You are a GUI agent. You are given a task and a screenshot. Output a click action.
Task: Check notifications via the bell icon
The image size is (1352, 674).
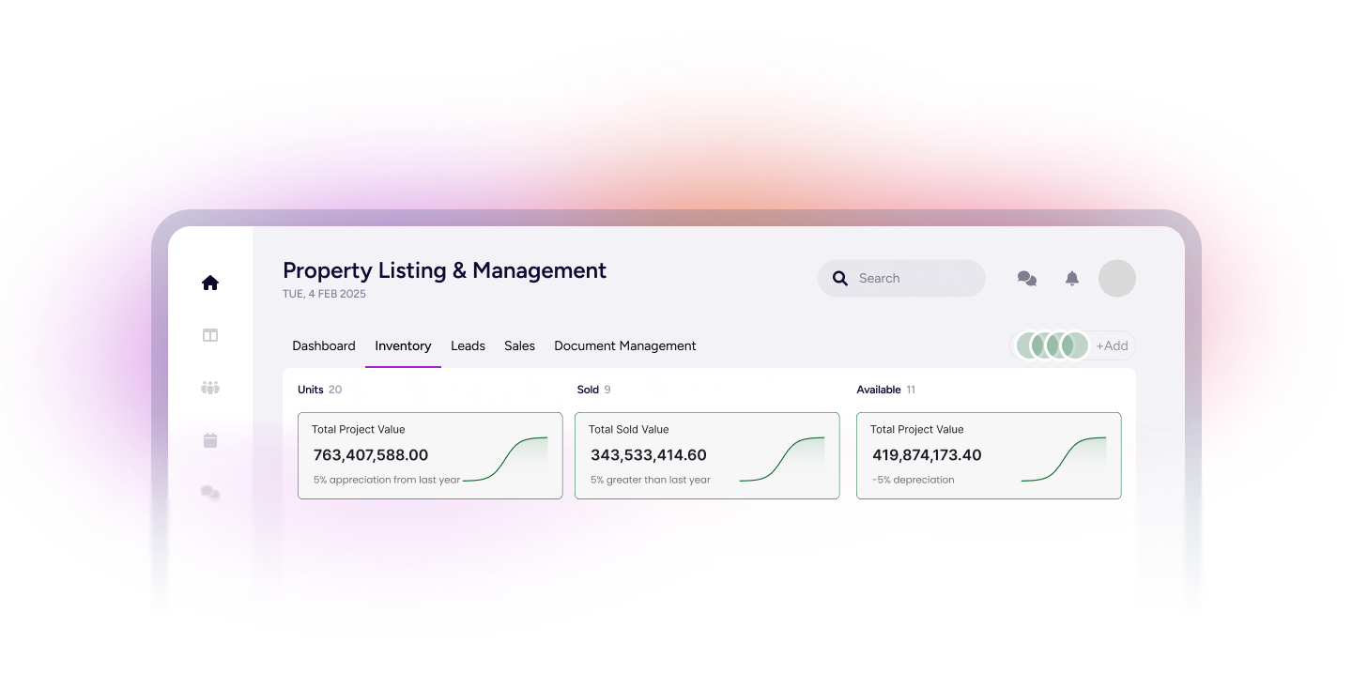(x=1071, y=278)
